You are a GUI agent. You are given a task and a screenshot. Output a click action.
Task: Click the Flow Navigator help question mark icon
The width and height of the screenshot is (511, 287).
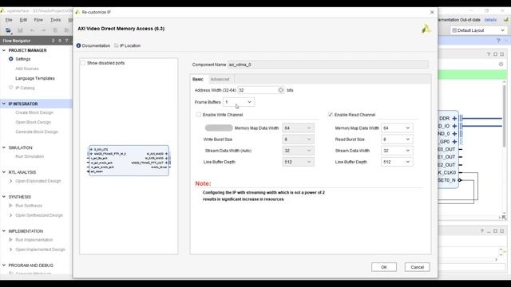66,41
